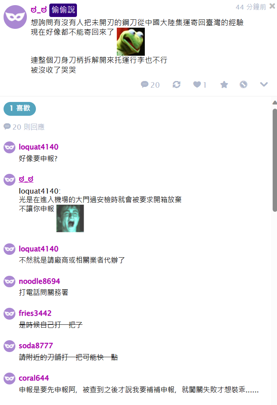
Task: Open noodle8694 user profile
Action: (x=39, y=281)
